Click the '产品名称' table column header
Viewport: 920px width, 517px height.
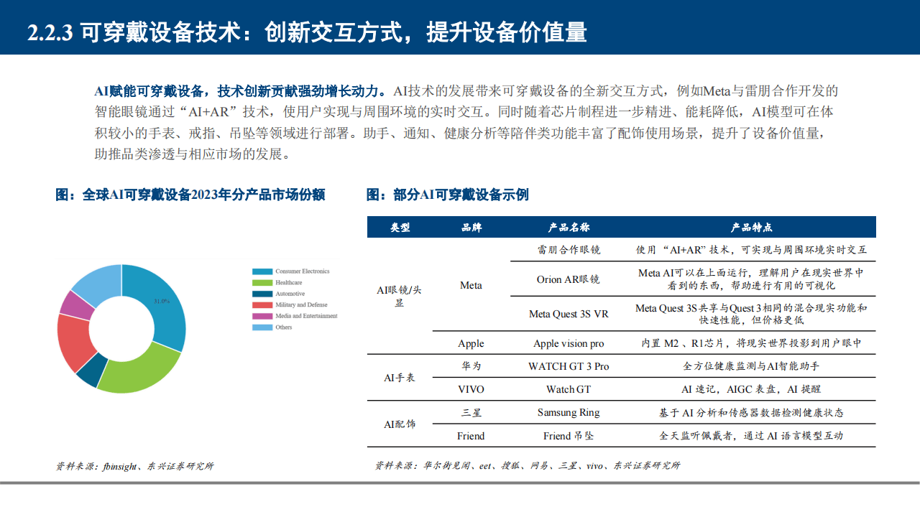(569, 227)
